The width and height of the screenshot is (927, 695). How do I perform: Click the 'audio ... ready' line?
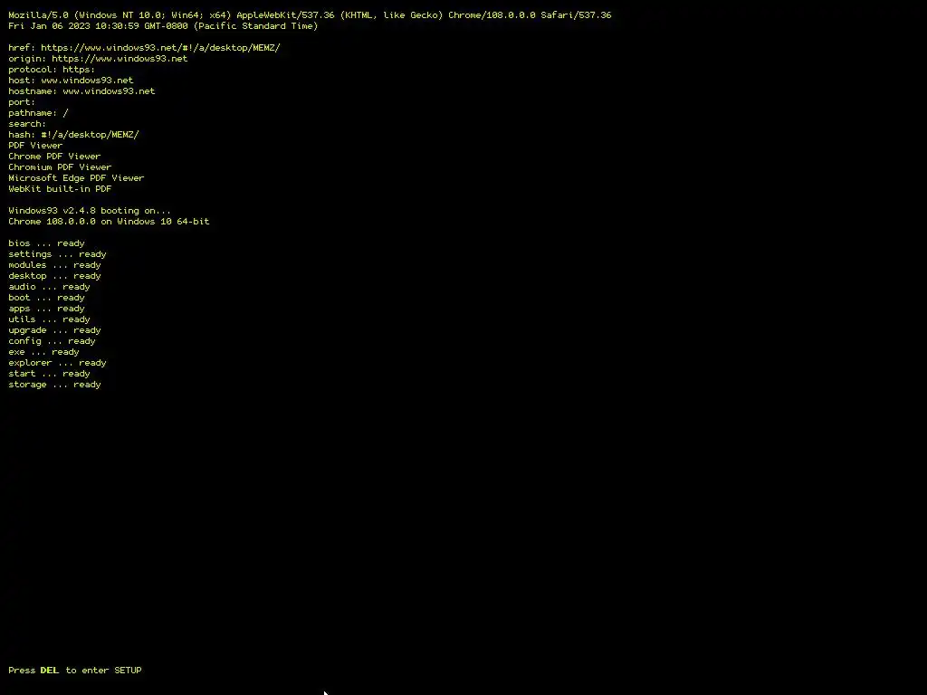(49, 287)
